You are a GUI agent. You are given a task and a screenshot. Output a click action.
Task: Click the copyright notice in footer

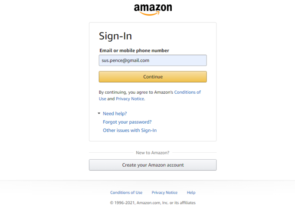(153, 203)
